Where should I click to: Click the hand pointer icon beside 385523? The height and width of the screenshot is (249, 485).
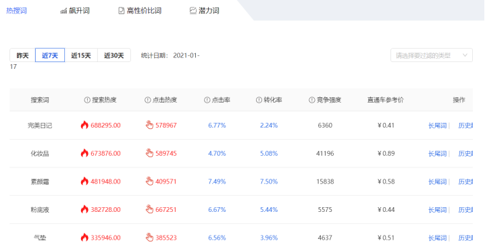point(149,238)
